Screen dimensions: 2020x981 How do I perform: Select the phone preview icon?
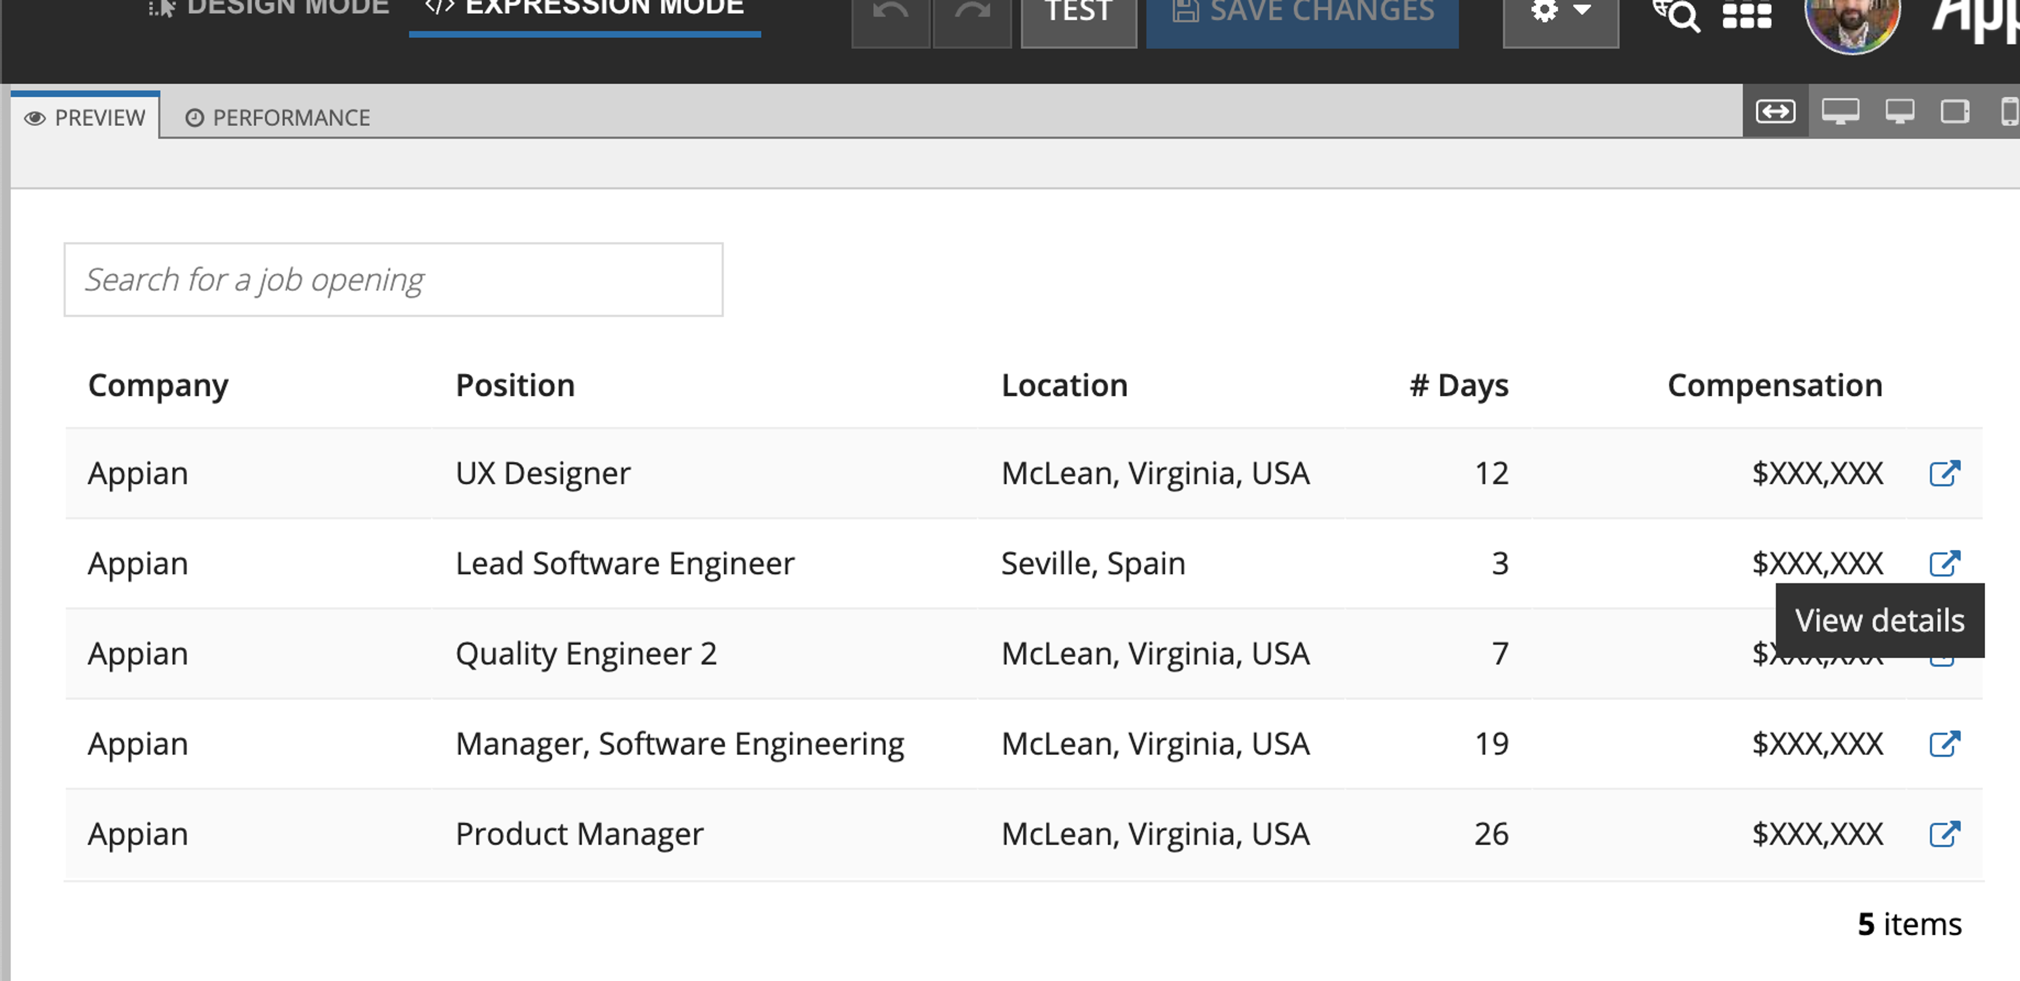tap(2009, 112)
